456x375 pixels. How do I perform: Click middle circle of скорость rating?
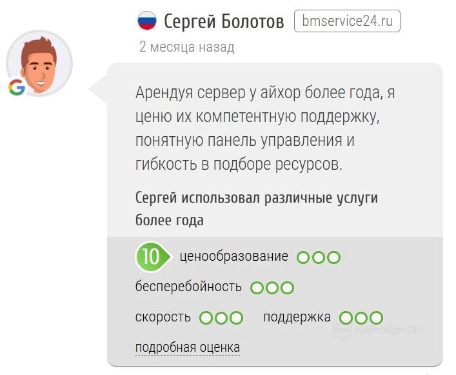(x=221, y=318)
